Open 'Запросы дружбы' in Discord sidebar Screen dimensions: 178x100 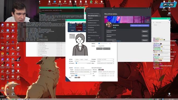92,32
